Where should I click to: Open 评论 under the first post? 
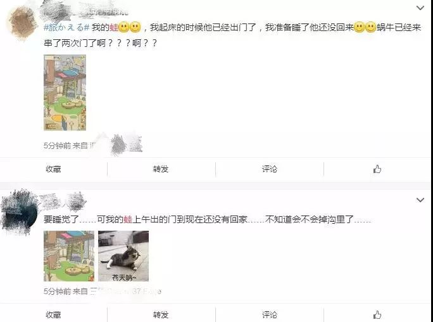[269, 169]
